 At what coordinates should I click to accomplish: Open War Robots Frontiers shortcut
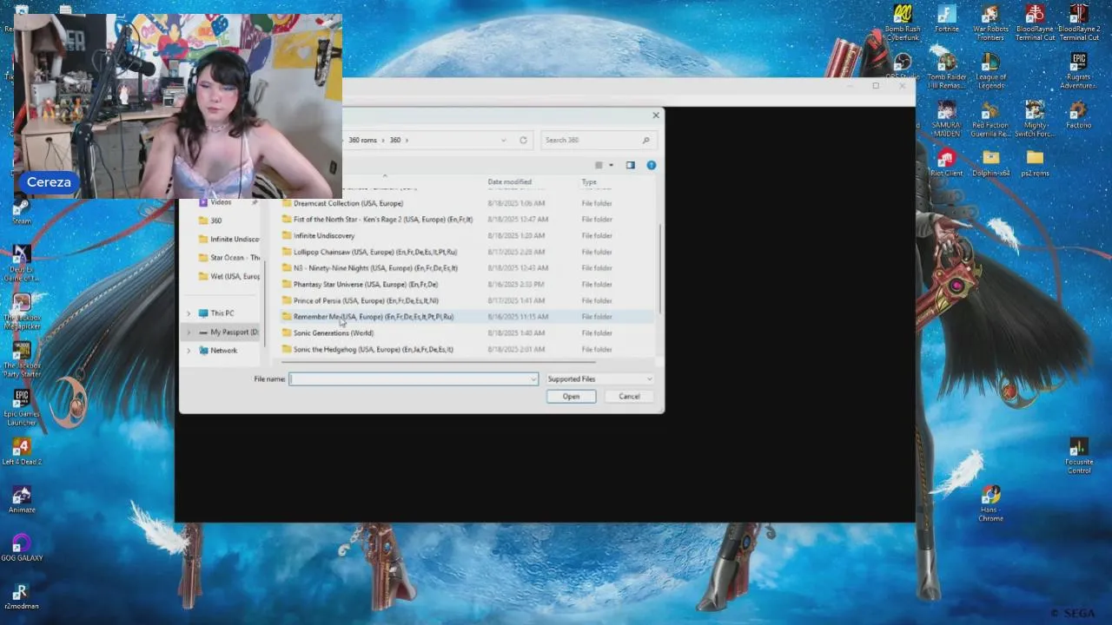click(x=990, y=22)
